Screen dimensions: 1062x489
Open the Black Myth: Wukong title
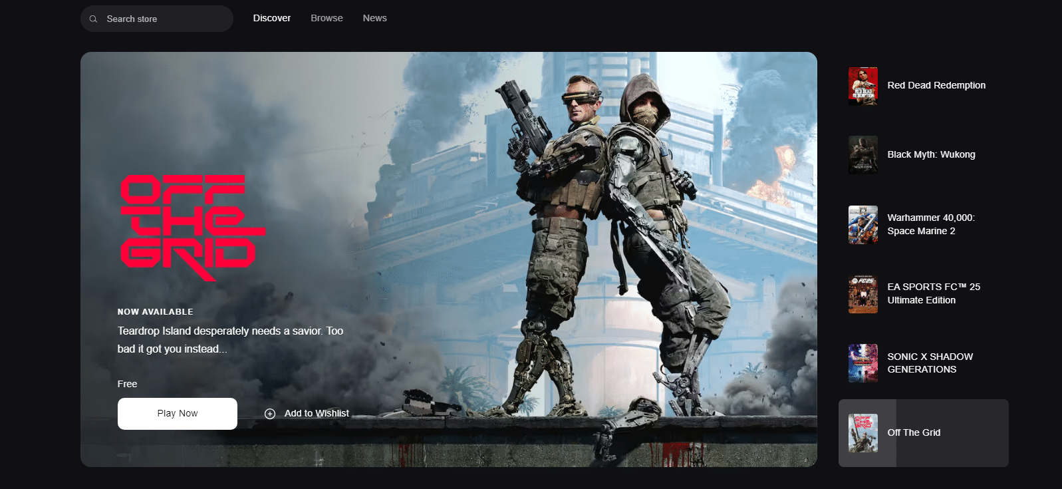(931, 154)
